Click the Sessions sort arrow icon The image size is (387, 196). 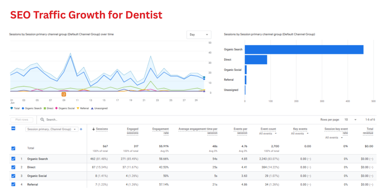coord(94,129)
